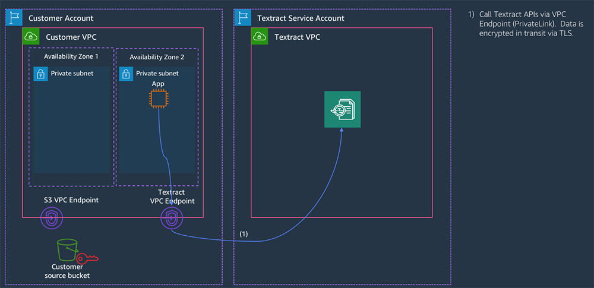Select the Textract VPC Endpoint shield icon
This screenshot has height=288, width=594.
click(x=170, y=220)
